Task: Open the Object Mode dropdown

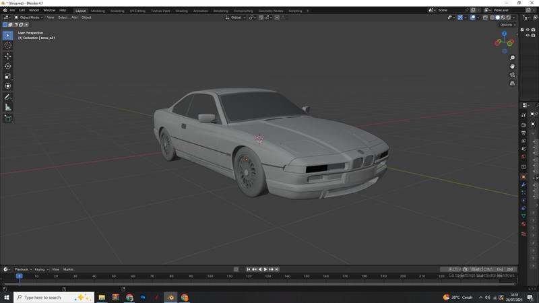Action: tap(28, 18)
